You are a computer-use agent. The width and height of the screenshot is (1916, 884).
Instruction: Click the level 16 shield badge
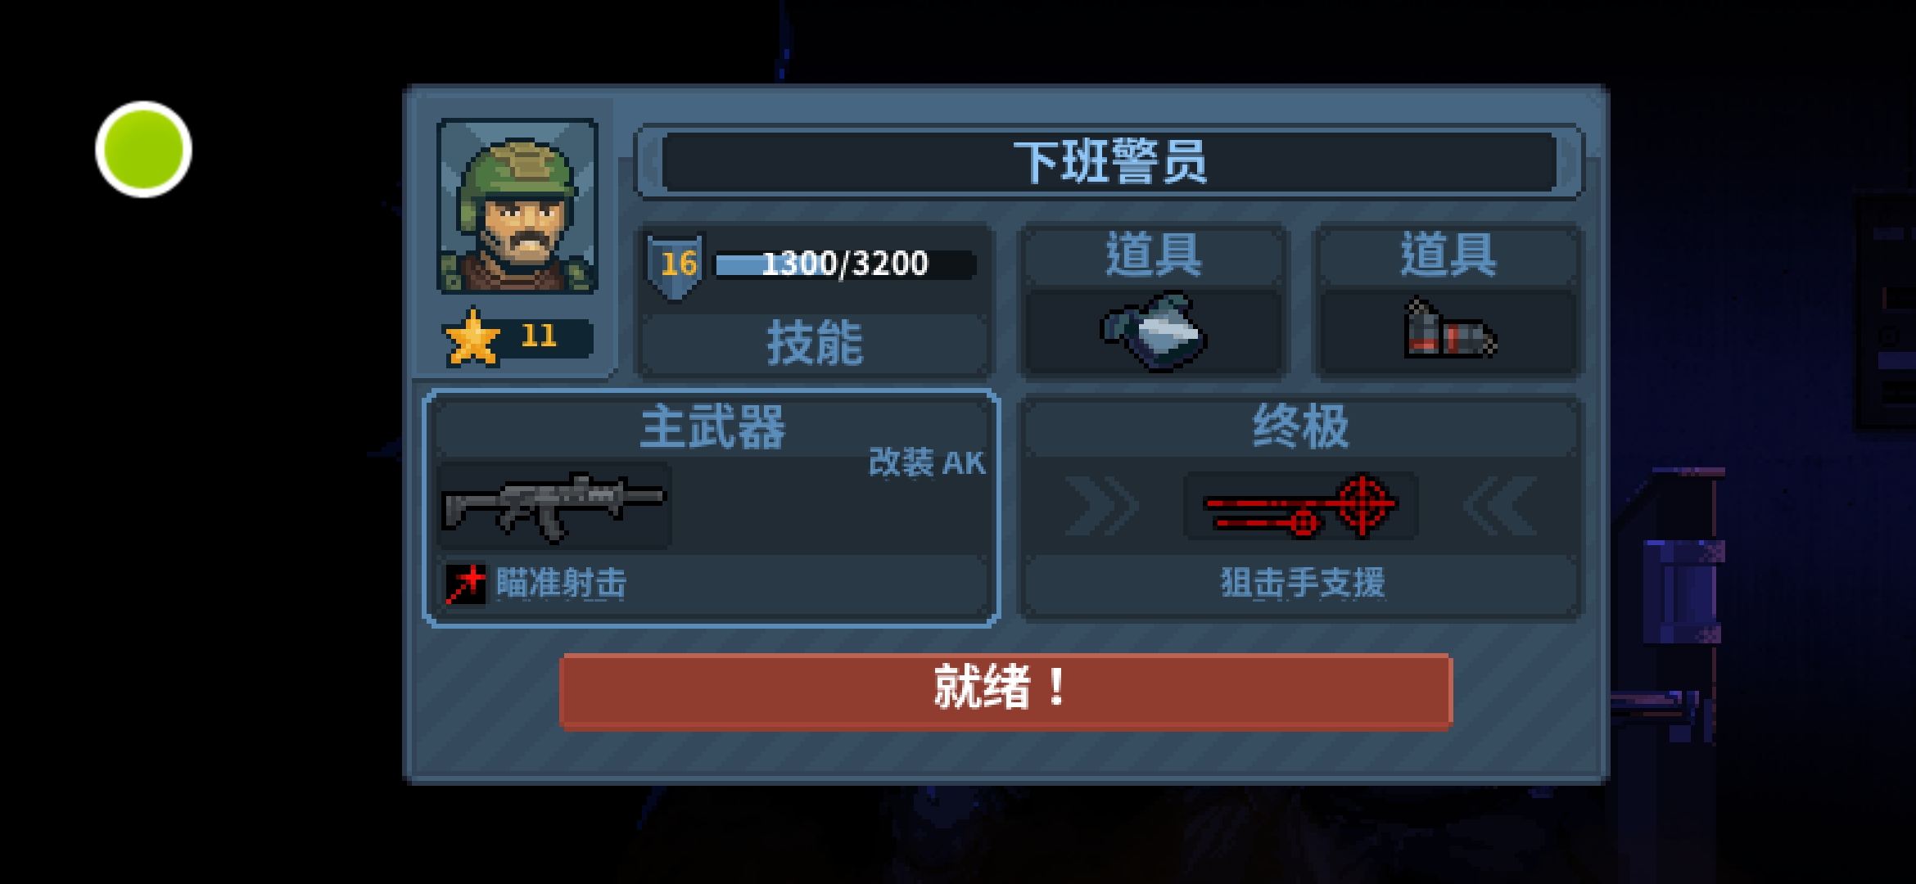[676, 265]
